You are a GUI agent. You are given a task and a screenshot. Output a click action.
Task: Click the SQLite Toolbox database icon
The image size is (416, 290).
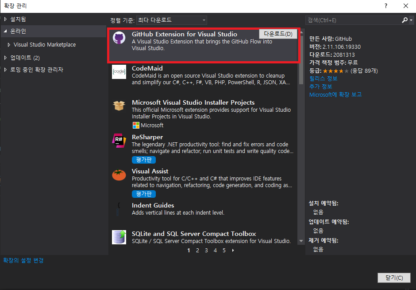click(119, 237)
